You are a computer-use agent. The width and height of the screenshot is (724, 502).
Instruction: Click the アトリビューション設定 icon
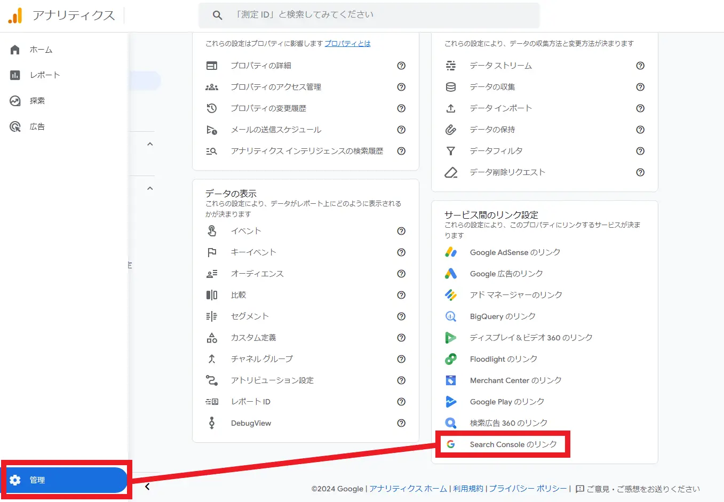[212, 380]
